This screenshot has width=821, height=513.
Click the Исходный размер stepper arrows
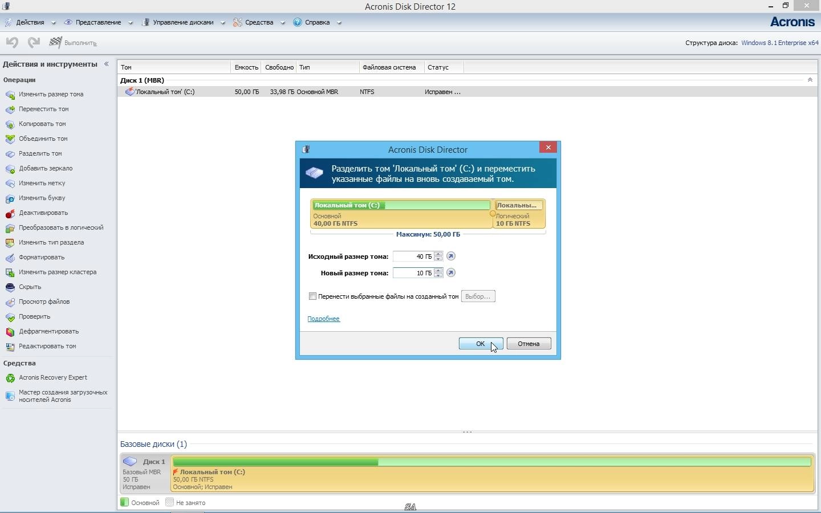point(438,256)
